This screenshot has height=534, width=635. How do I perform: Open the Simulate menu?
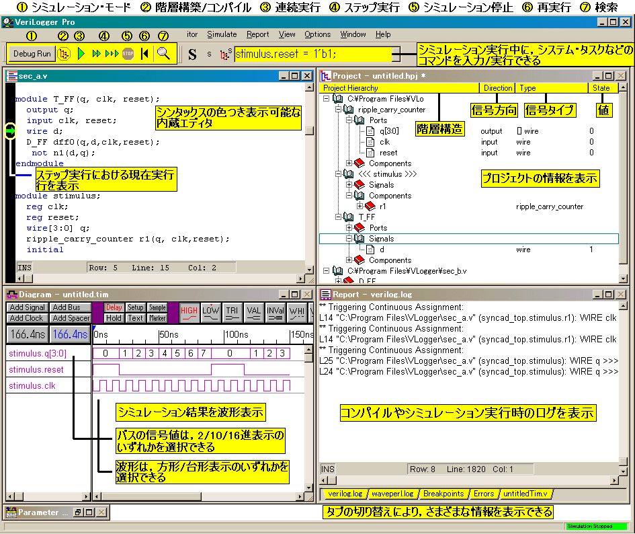[x=221, y=34]
